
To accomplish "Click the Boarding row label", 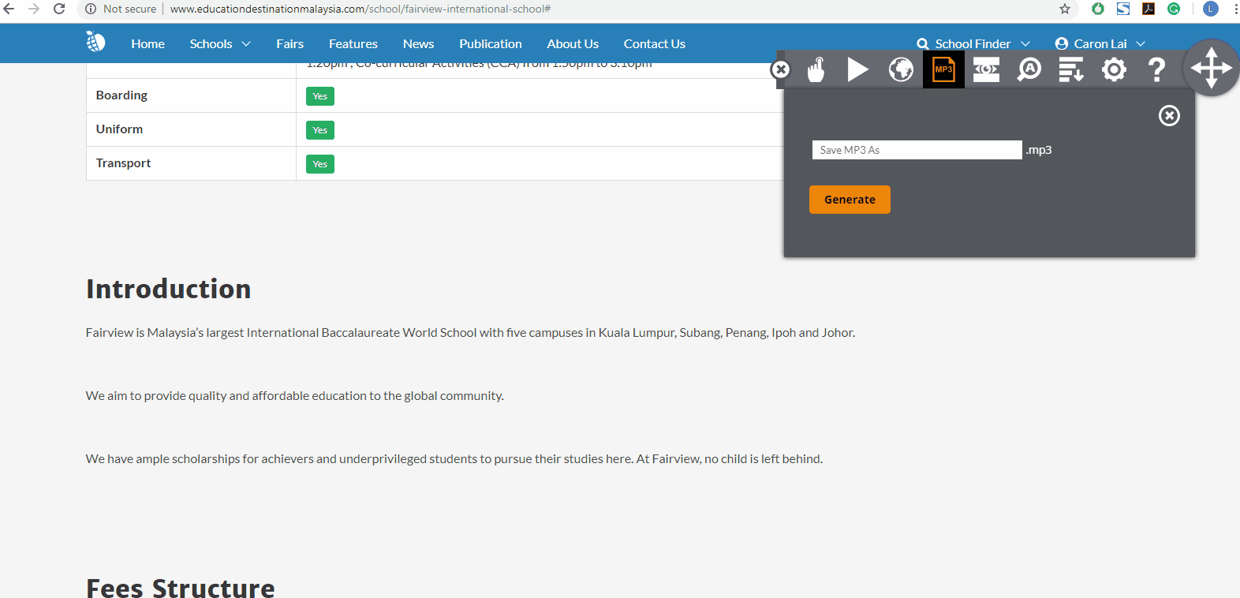I will (x=121, y=95).
